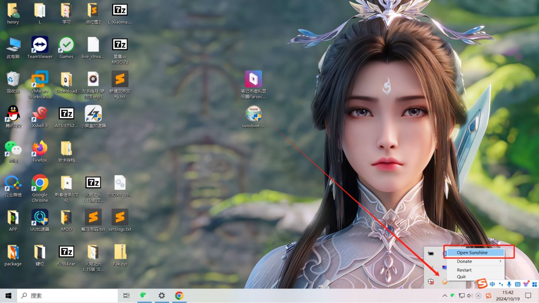Select the APP folder
Screen dimensions: 539x303
click(x=13, y=221)
